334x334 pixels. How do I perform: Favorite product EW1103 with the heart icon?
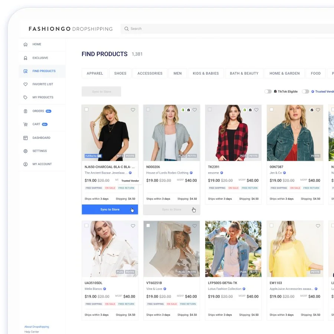[318, 226]
